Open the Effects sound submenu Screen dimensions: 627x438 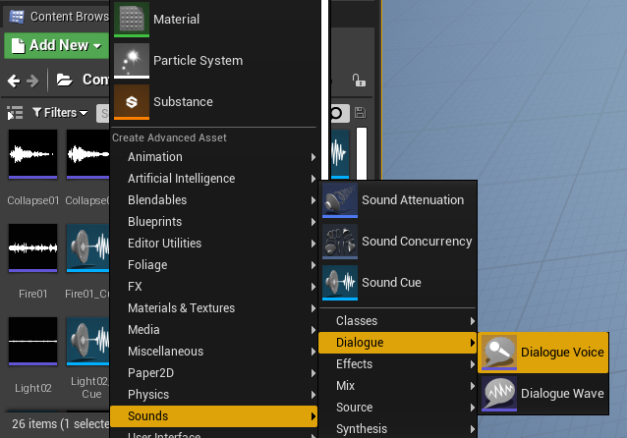click(397, 364)
